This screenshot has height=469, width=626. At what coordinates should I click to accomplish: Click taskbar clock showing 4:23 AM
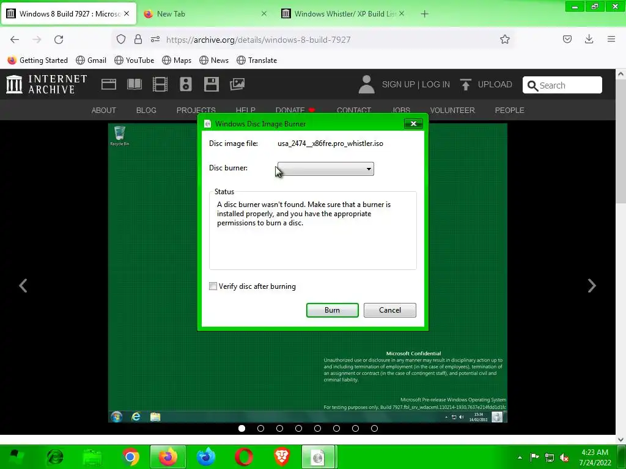tap(595, 457)
